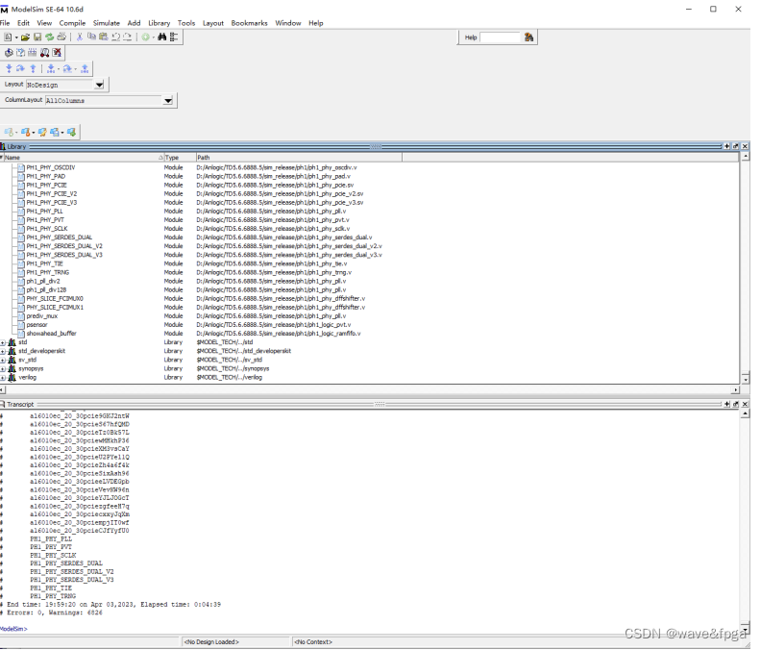Click the Step Into blue arrow icon
This screenshot has height=650, width=761.
[x=9, y=68]
